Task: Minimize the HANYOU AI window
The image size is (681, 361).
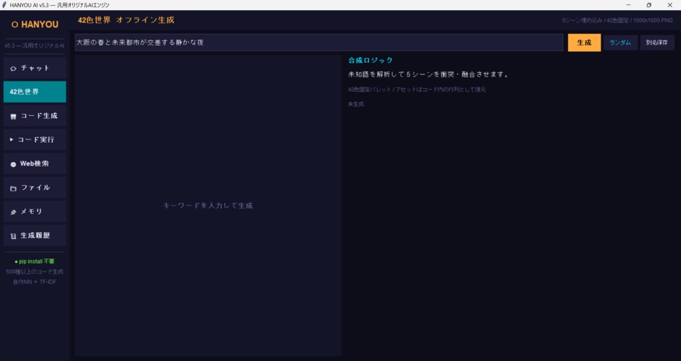Action: 628,5
